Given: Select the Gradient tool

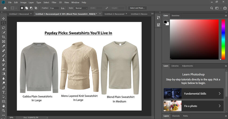Looking at the screenshot, I should 3,74.
